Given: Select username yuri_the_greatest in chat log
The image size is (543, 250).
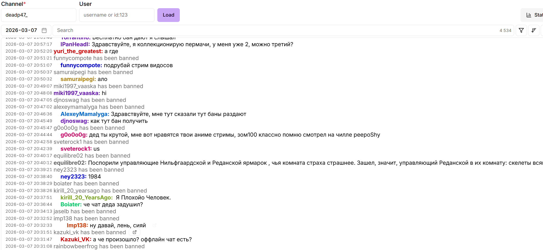Looking at the screenshot, I should pyautogui.click(x=78, y=51).
